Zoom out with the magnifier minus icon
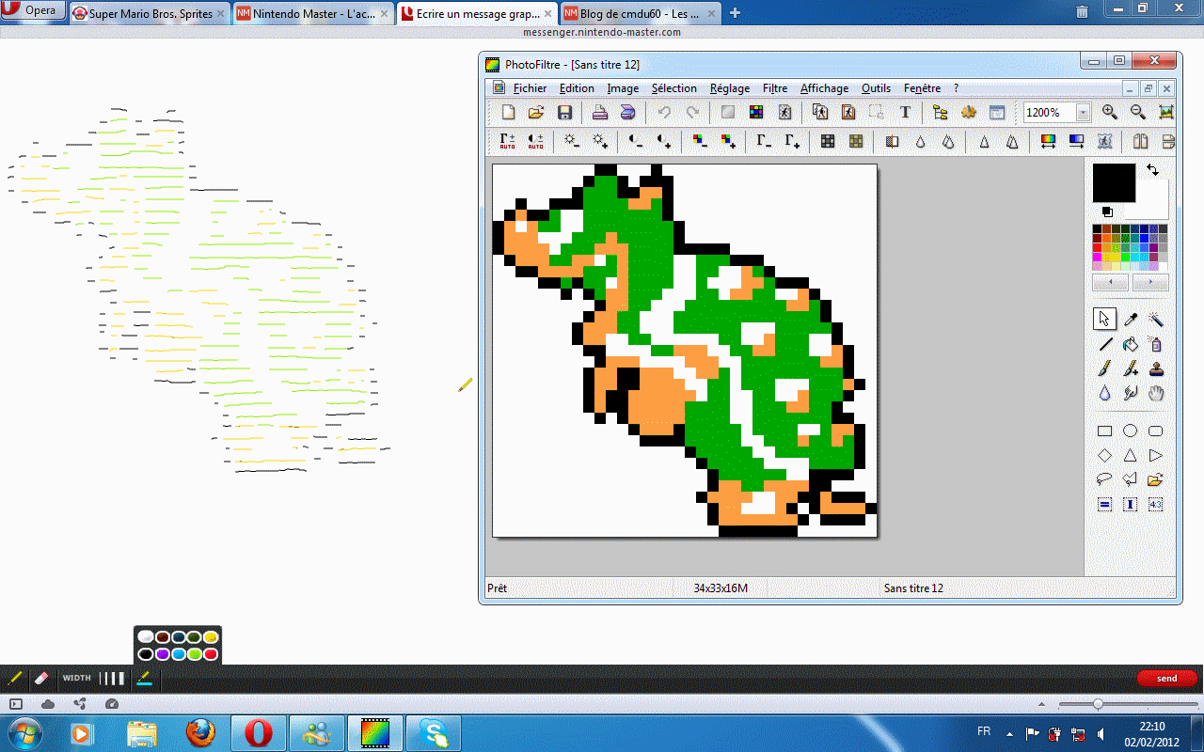Screen dimensions: 1204x752 (x=1138, y=112)
